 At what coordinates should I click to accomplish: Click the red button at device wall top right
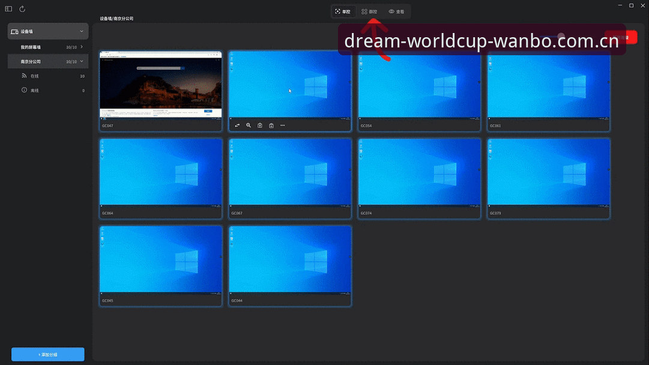pyautogui.click(x=620, y=37)
